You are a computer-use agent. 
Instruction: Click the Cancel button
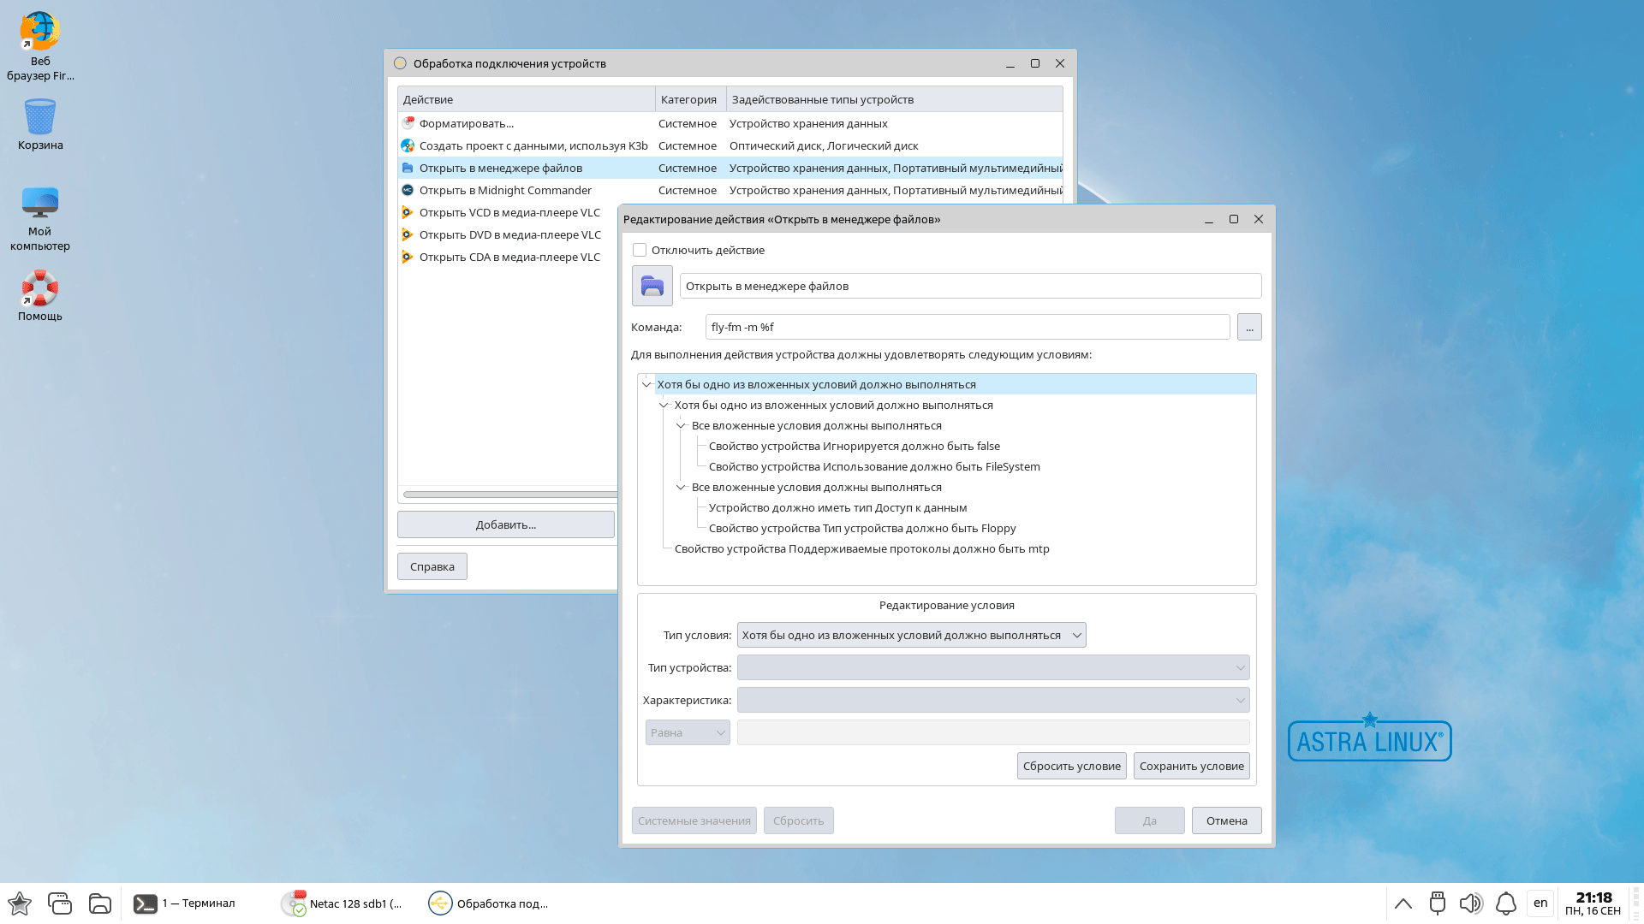pos(1226,820)
